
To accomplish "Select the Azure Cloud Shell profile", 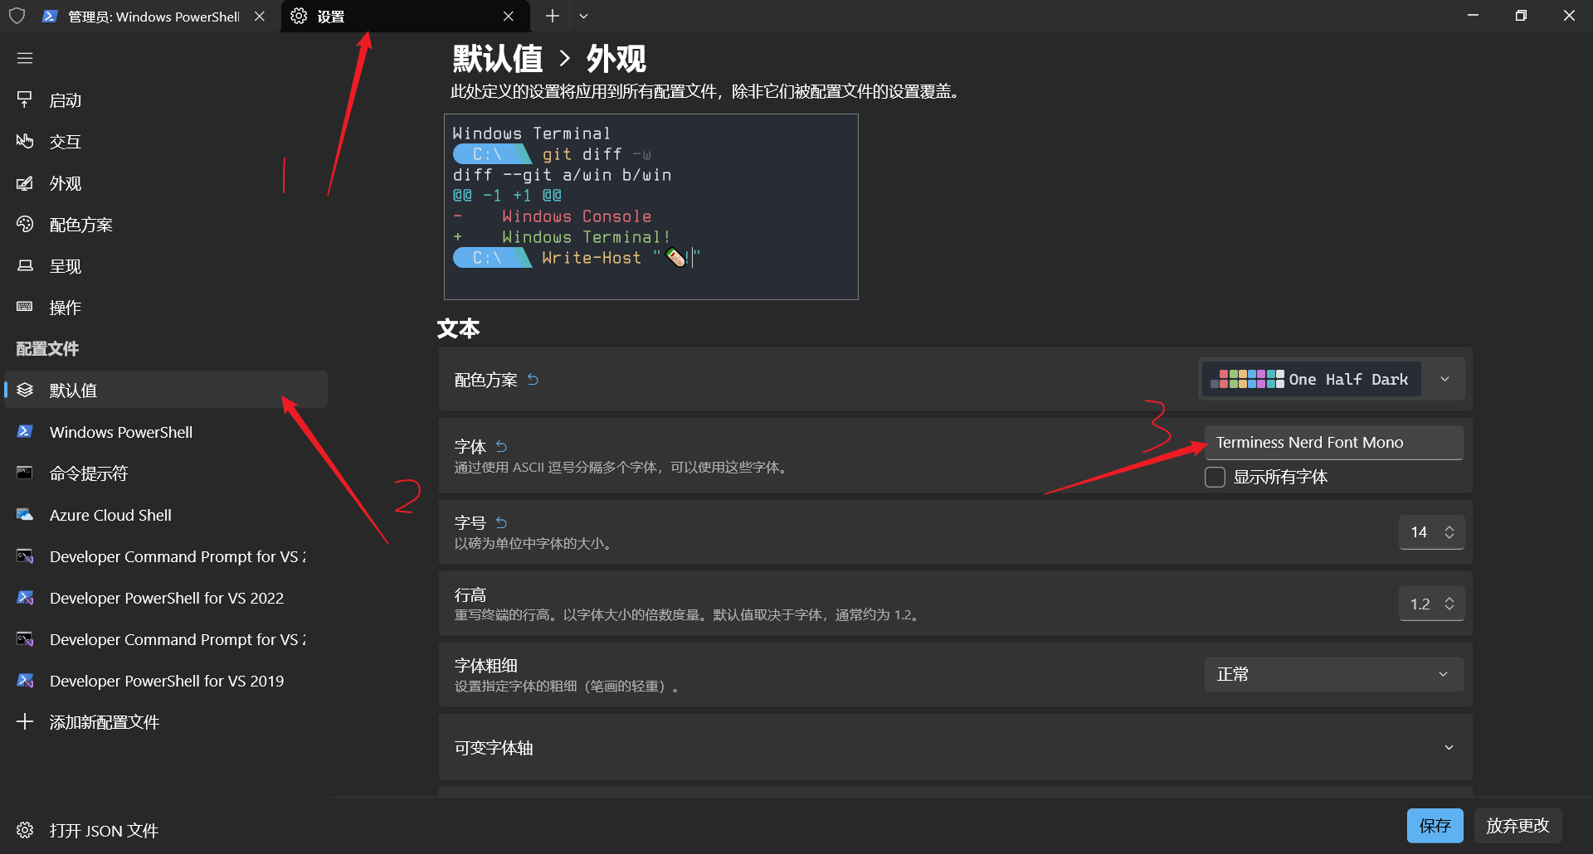I will click(166, 515).
